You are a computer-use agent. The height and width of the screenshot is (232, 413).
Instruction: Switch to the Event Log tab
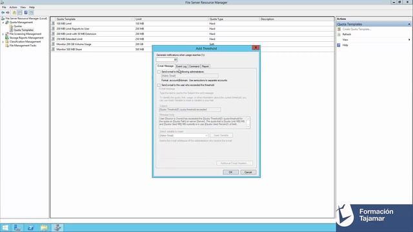click(x=181, y=66)
